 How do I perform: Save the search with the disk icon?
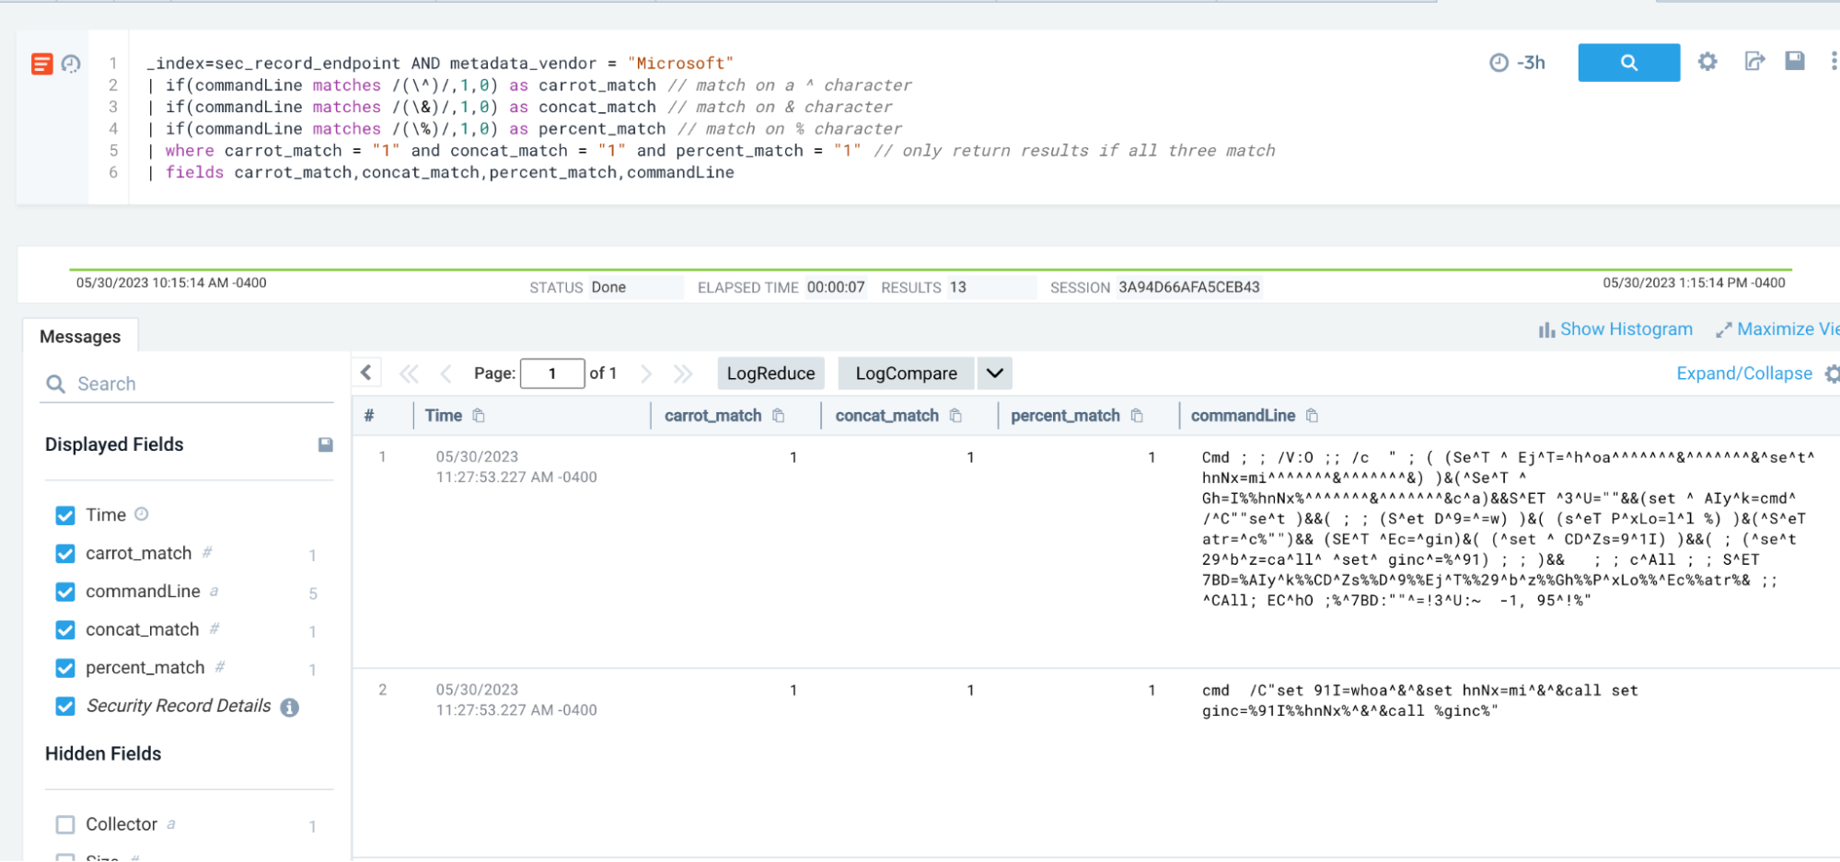[x=1795, y=63]
